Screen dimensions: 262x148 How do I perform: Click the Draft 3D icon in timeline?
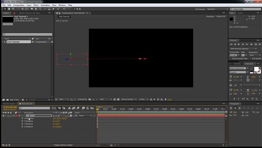[x=64, y=108]
